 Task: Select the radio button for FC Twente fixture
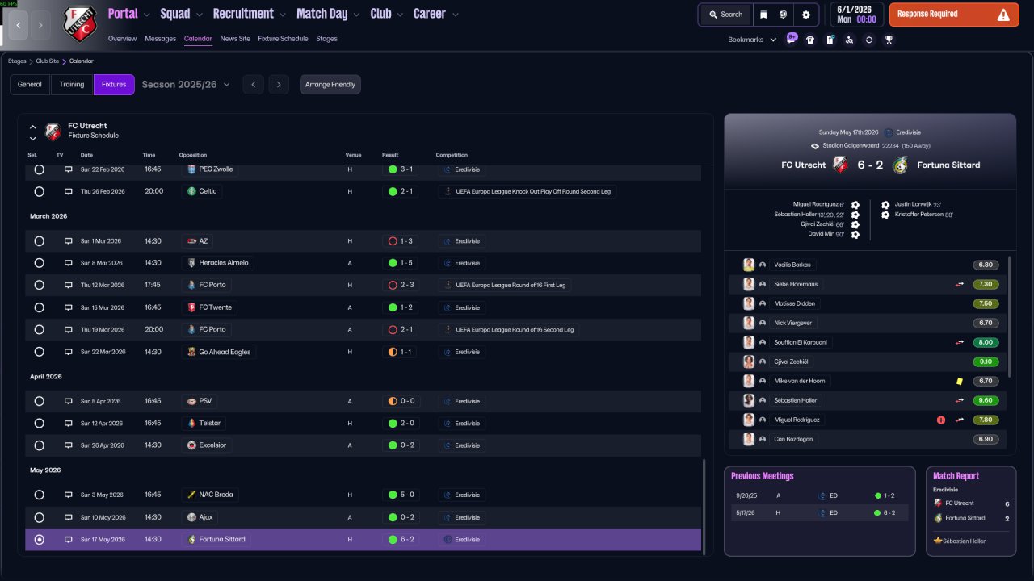point(39,307)
